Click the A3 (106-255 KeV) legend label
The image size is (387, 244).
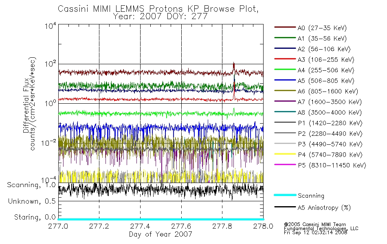pos(326,60)
